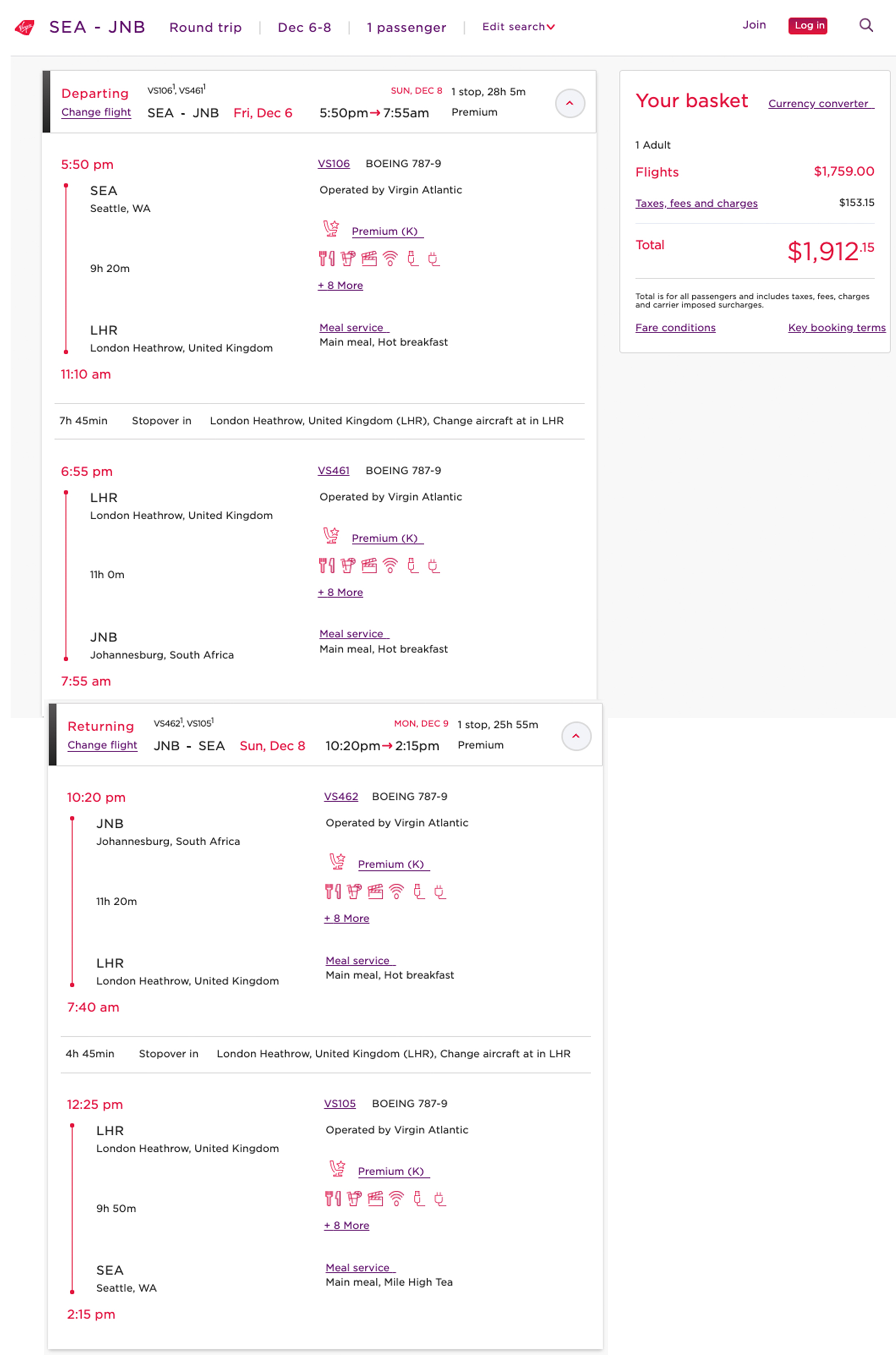
Task: Open flight number VS106 link
Action: coord(334,164)
